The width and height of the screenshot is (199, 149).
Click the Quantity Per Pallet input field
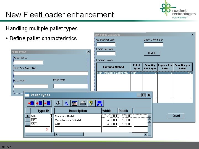pyautogui.click(x=153, y=44)
